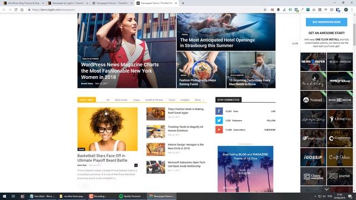
Task: Open Microsoft Subsumes Open Tech article title
Action: tap(186, 164)
